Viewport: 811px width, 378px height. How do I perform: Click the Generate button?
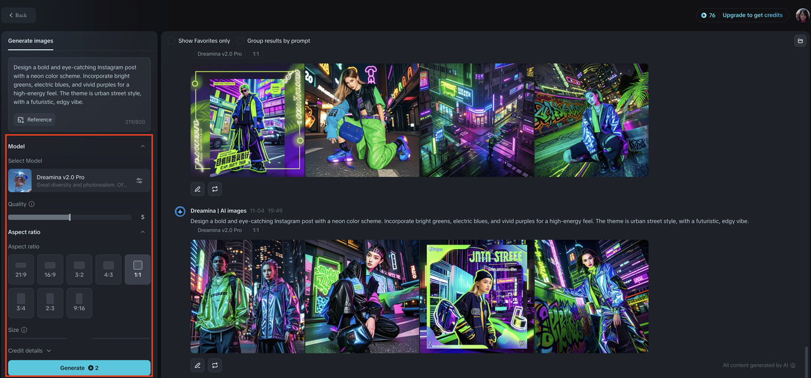[x=79, y=368]
